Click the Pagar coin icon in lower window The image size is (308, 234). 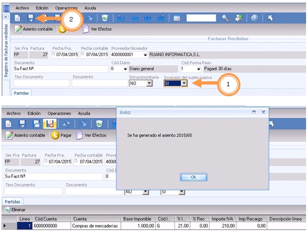click(56, 135)
